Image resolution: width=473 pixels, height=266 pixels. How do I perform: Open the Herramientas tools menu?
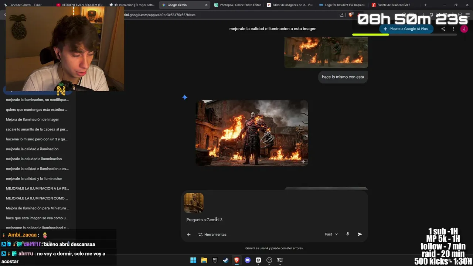coord(212,234)
